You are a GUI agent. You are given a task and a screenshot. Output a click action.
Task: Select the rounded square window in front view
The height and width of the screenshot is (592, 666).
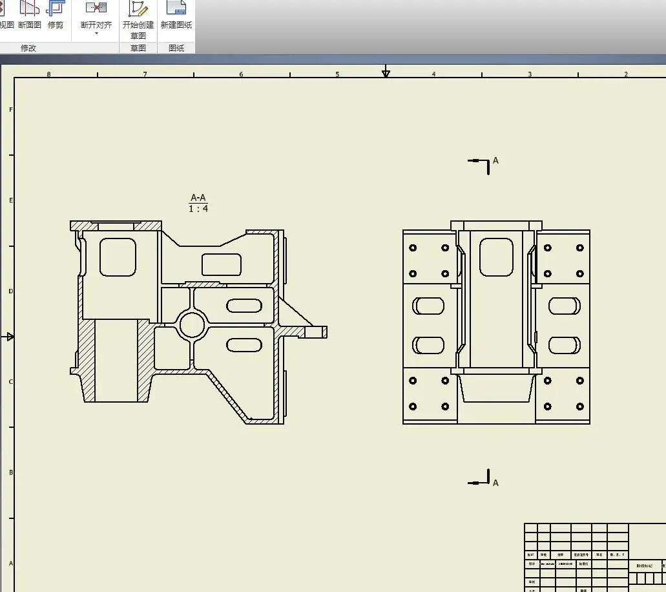[x=497, y=257]
